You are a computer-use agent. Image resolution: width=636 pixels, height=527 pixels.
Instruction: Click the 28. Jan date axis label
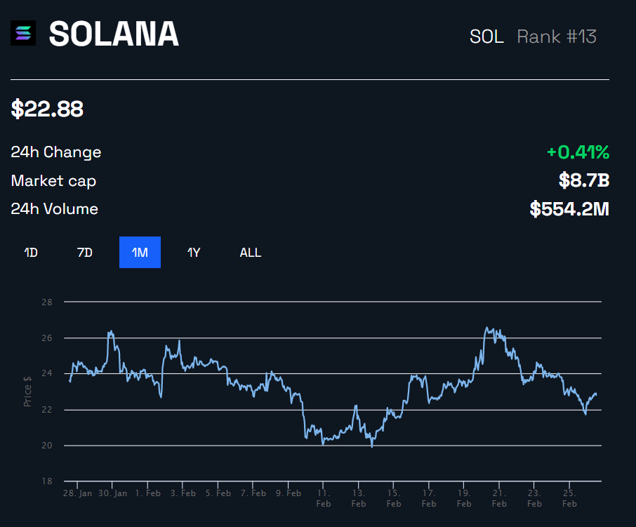[77, 493]
